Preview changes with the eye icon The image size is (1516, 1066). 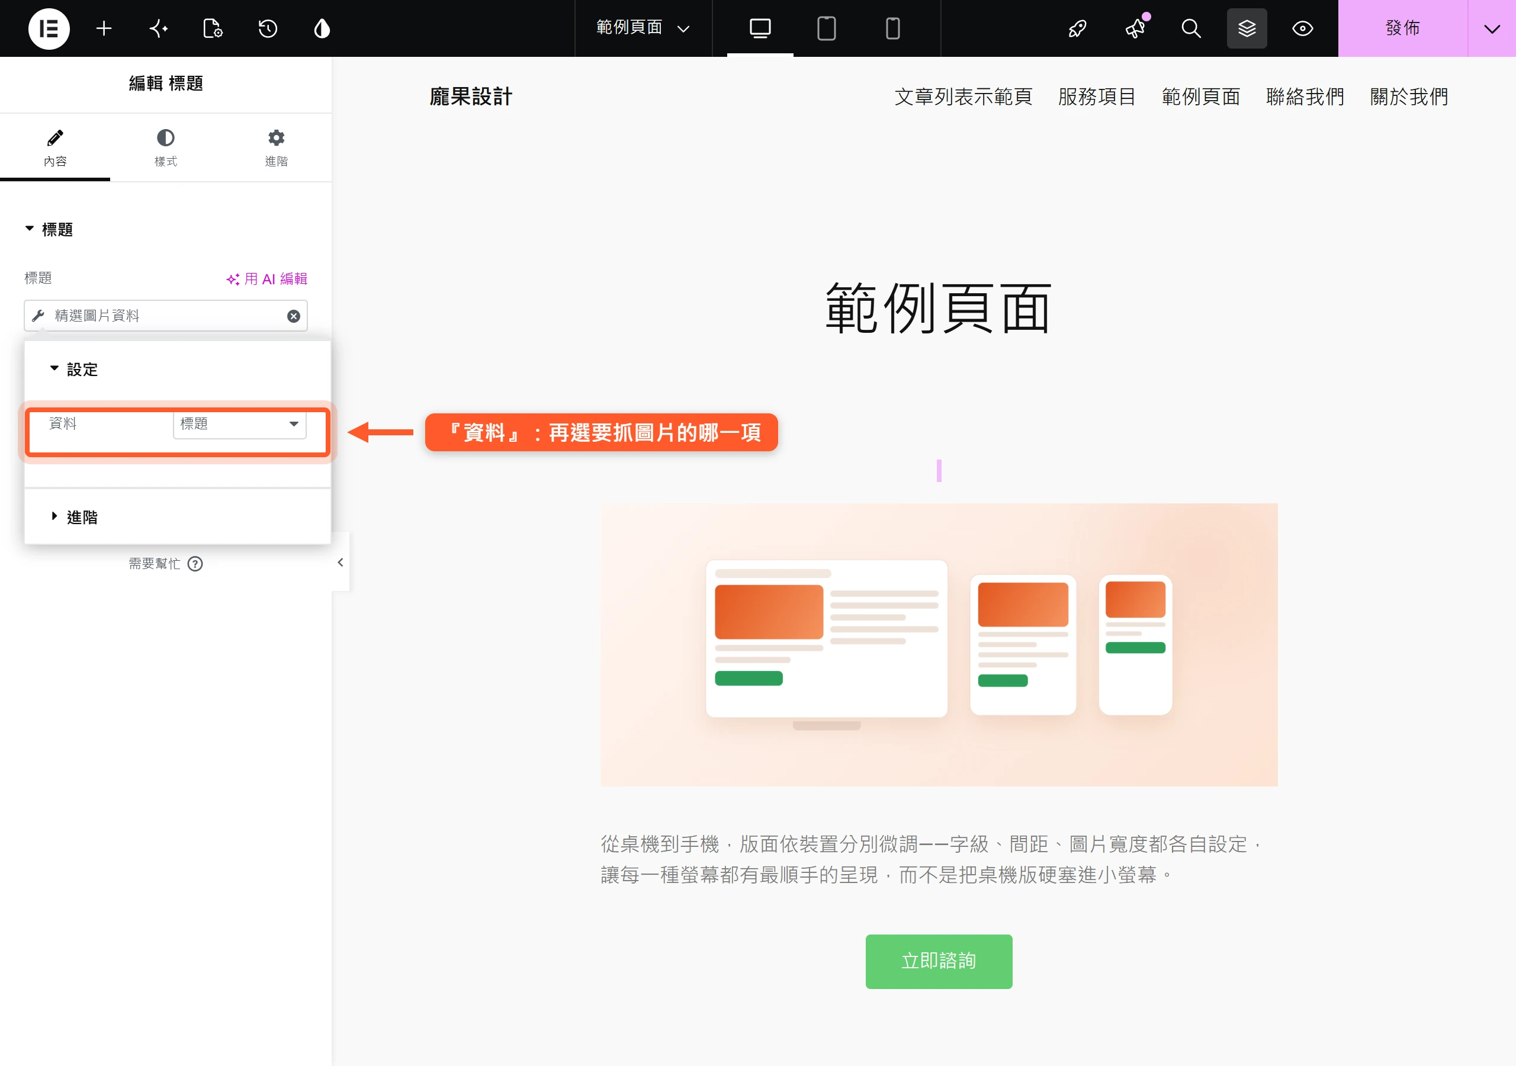pyautogui.click(x=1303, y=28)
